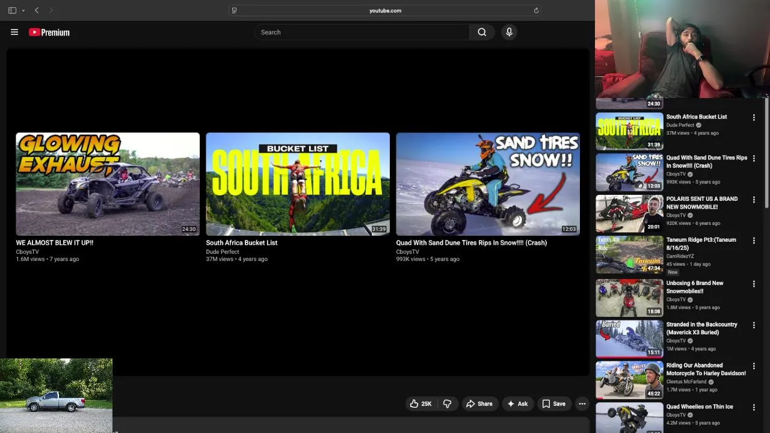Like the video with 25K likes
Viewport: 770px width, 433px height.
(x=420, y=404)
